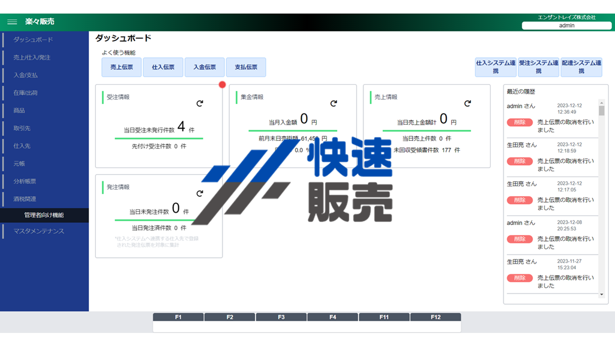Refresh the 売上情報 card
The height and width of the screenshot is (346, 615).
[467, 103]
